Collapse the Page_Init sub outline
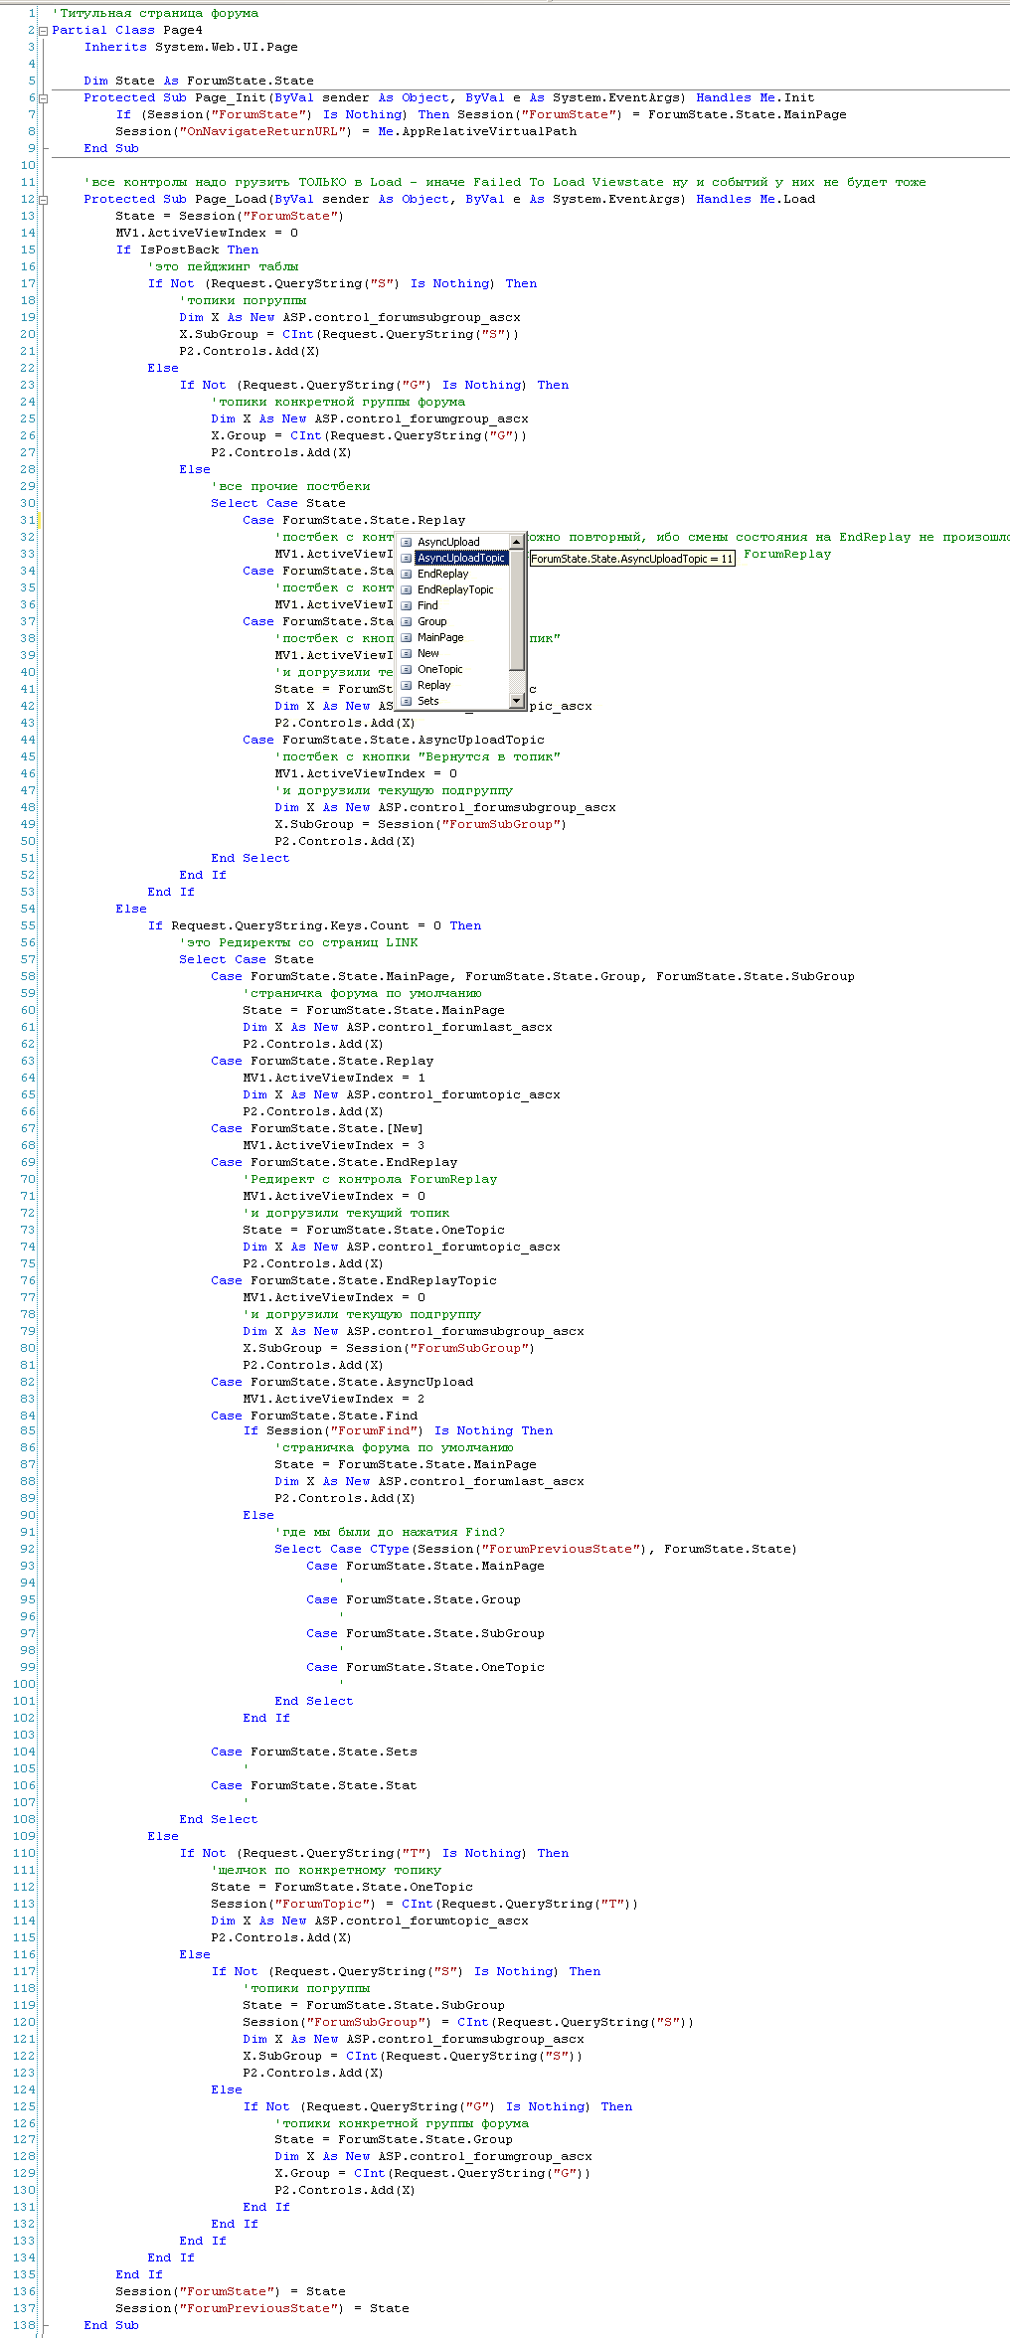The width and height of the screenshot is (1010, 2338). pyautogui.click(x=43, y=98)
